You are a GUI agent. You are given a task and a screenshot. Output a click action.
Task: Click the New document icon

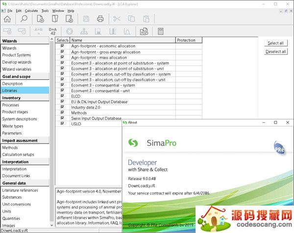(40, 19)
